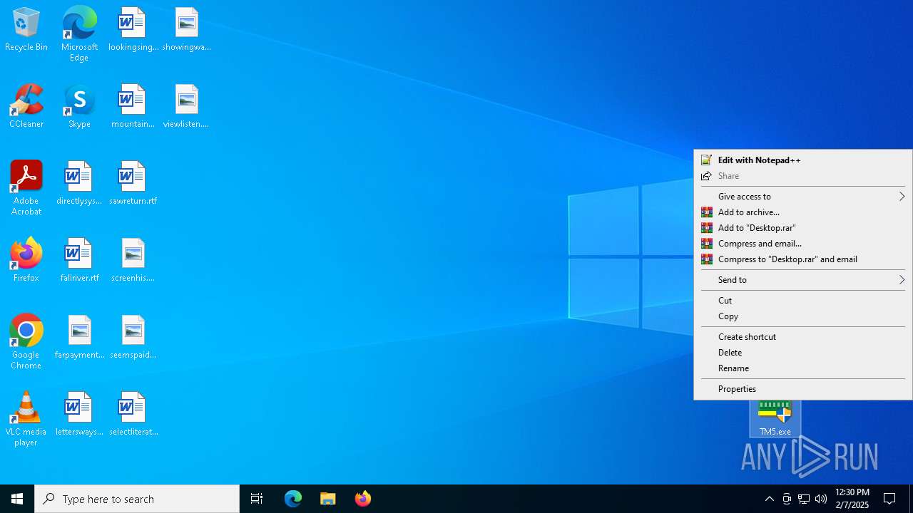Expand the Send to submenu

click(803, 280)
